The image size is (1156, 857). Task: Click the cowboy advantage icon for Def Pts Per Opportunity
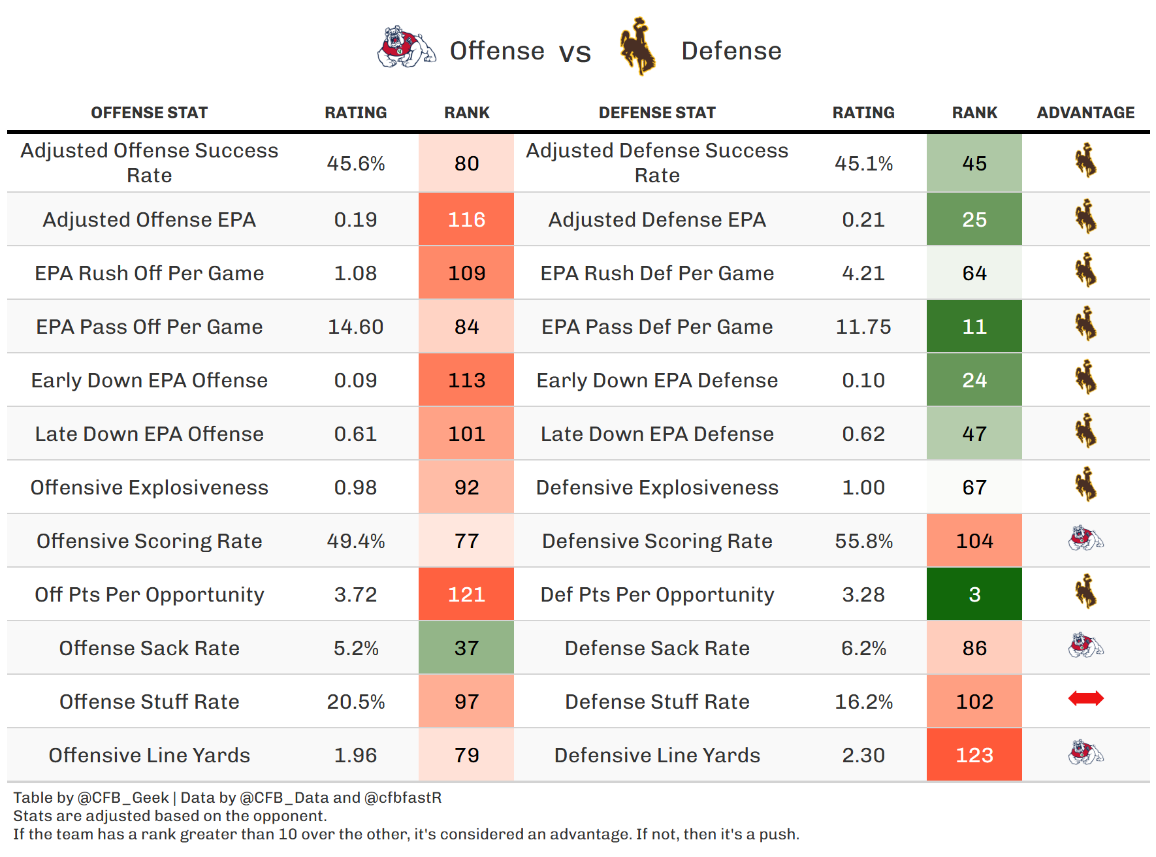click(x=1085, y=592)
